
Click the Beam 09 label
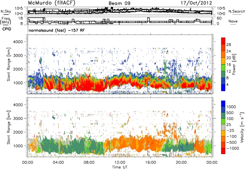pos(119,3)
